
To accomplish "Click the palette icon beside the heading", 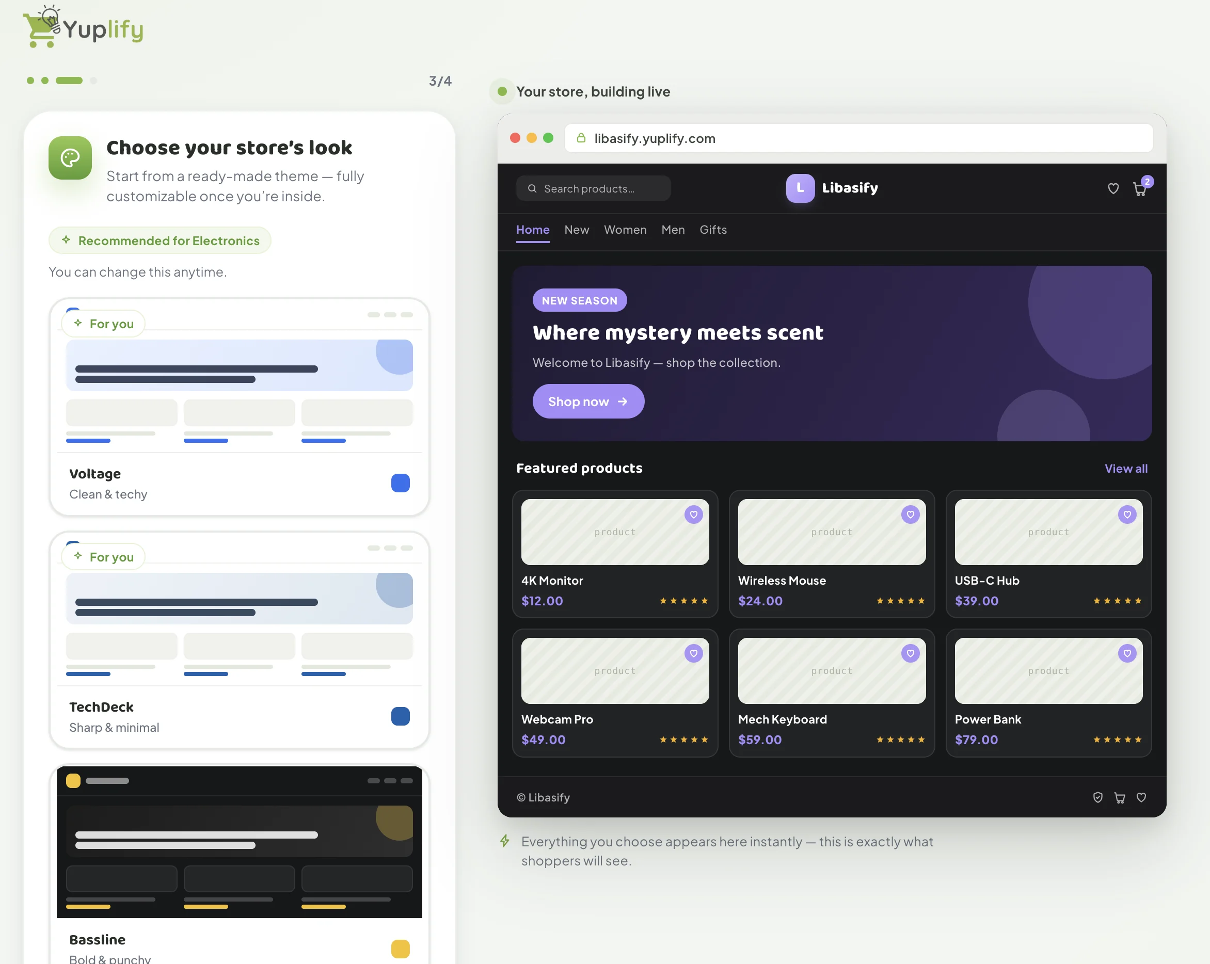I will coord(70,158).
